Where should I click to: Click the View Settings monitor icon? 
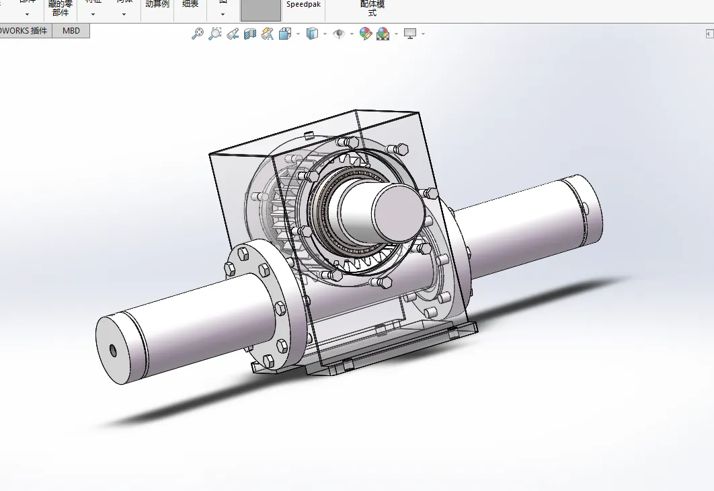410,34
